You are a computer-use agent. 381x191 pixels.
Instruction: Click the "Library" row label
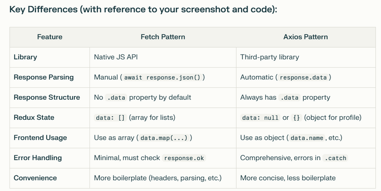pyautogui.click(x=26, y=57)
